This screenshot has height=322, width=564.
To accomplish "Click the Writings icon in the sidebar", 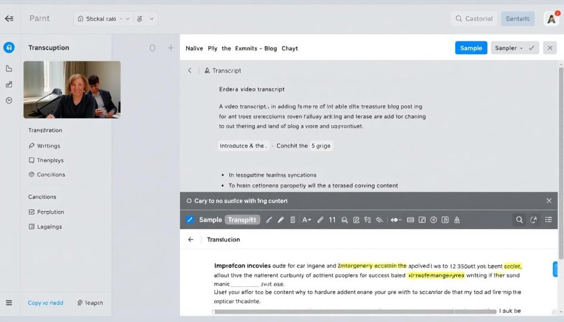I will [31, 146].
